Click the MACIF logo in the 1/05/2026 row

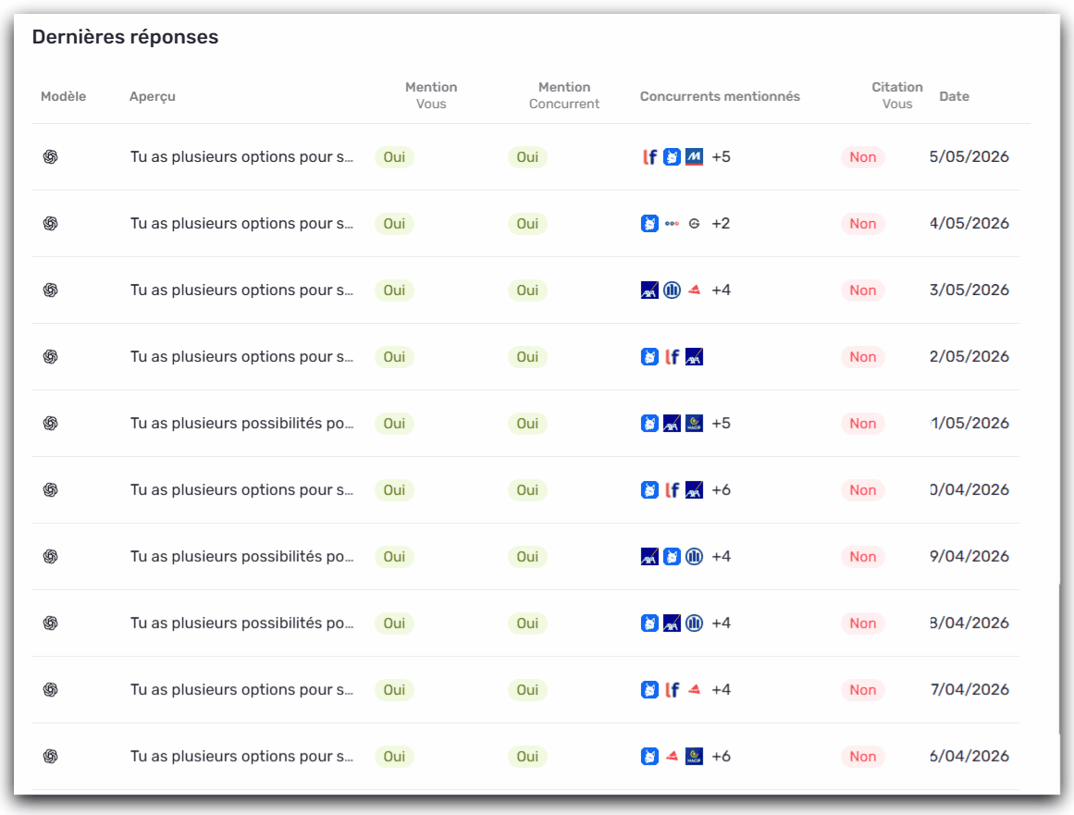coord(694,424)
